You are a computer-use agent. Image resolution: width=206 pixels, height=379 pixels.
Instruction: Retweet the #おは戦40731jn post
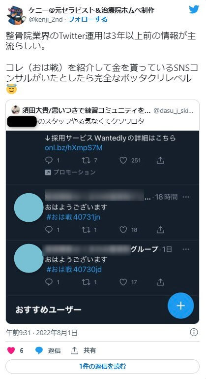click(x=86, y=229)
